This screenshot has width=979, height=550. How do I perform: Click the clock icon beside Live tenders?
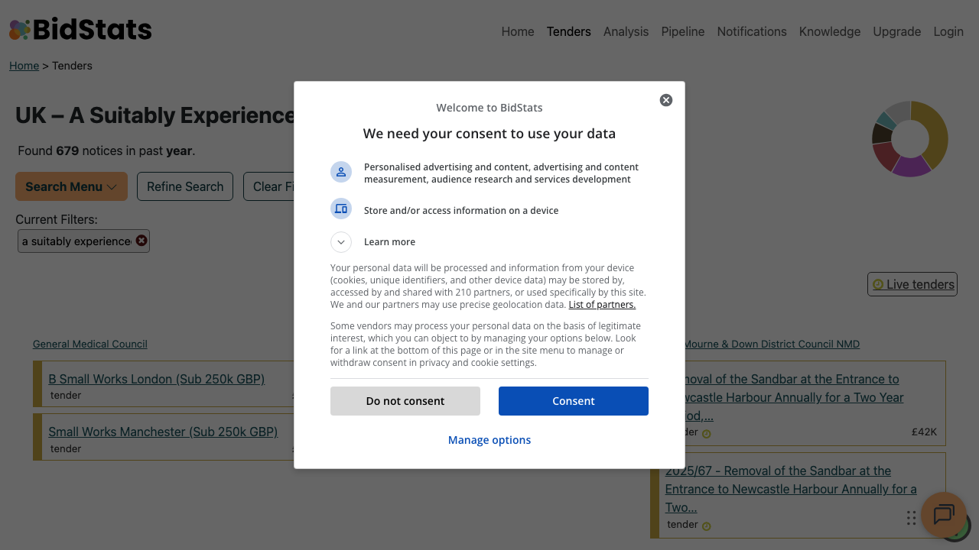pos(878,284)
